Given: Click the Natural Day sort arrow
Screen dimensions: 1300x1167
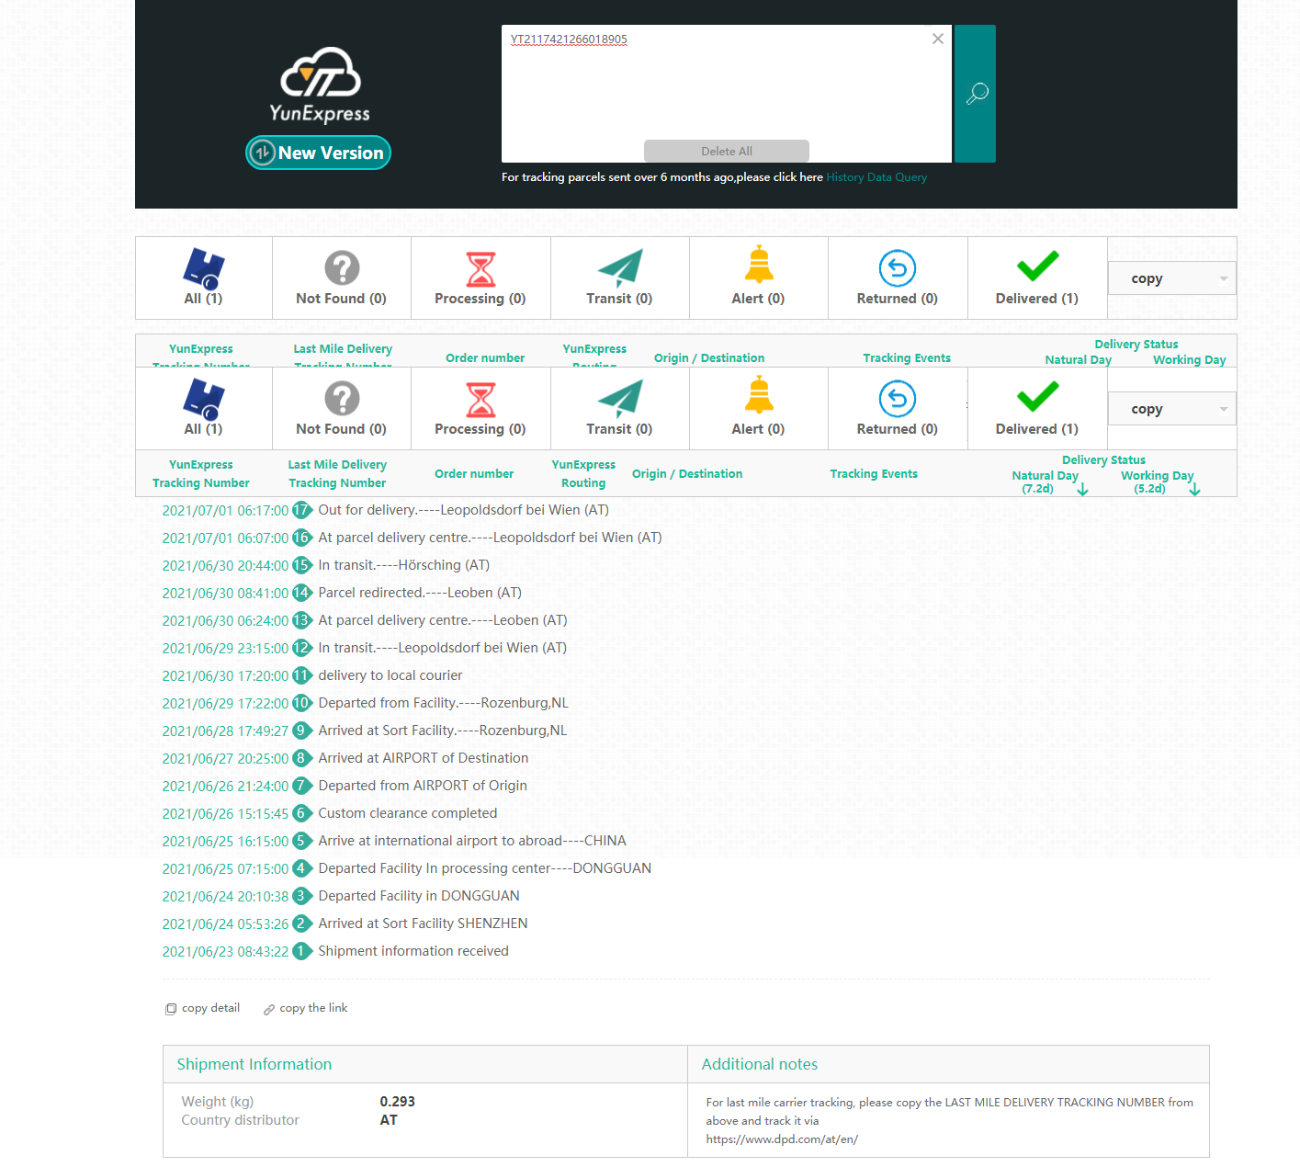Looking at the screenshot, I should point(1083,490).
